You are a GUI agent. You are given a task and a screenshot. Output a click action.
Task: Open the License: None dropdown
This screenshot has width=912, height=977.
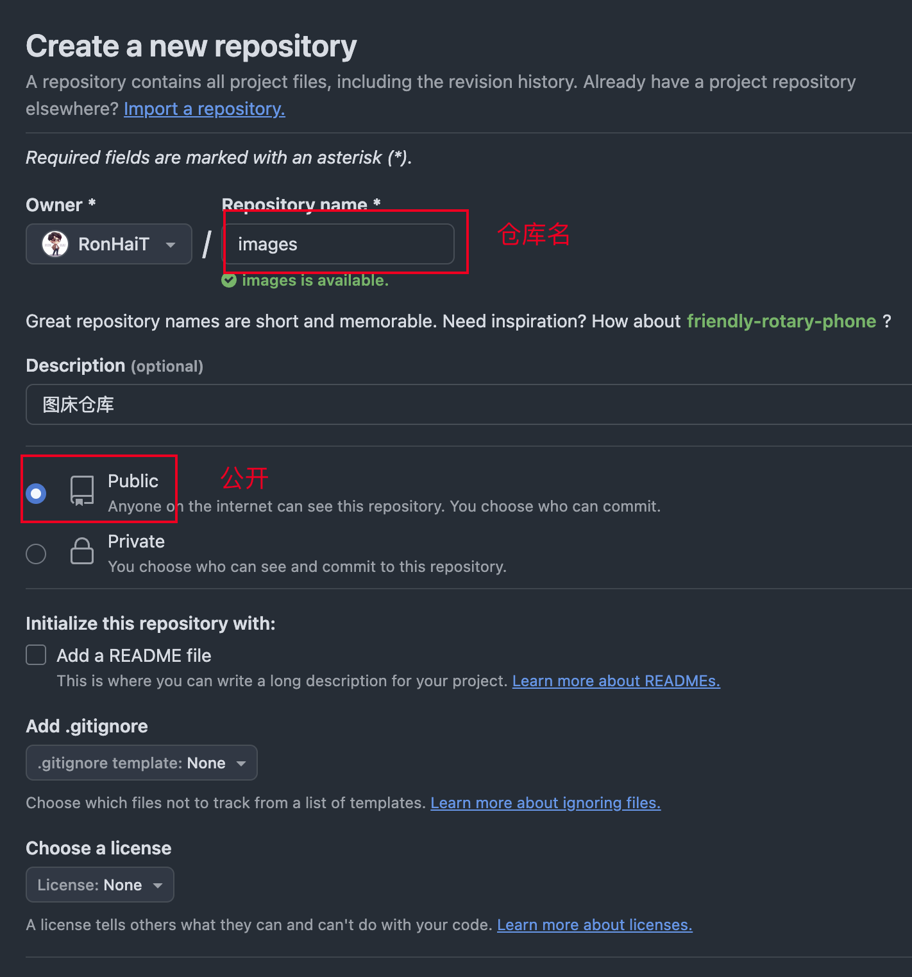click(x=100, y=885)
